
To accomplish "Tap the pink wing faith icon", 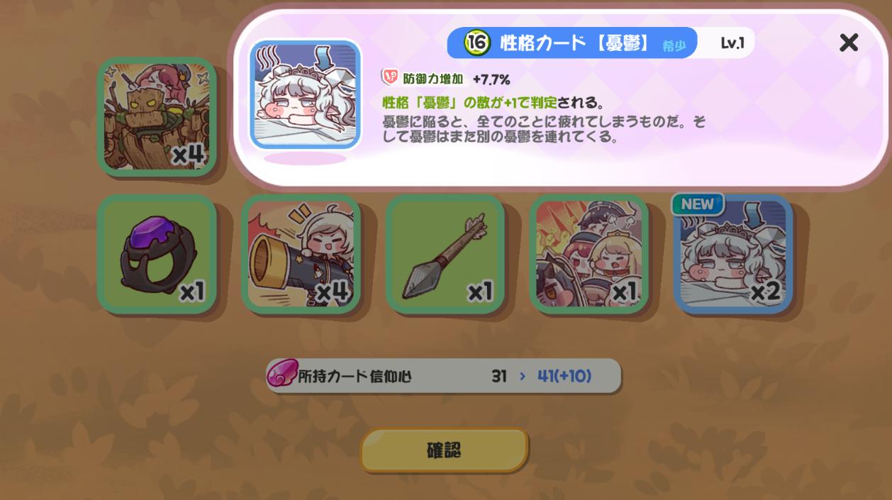I will [x=281, y=374].
